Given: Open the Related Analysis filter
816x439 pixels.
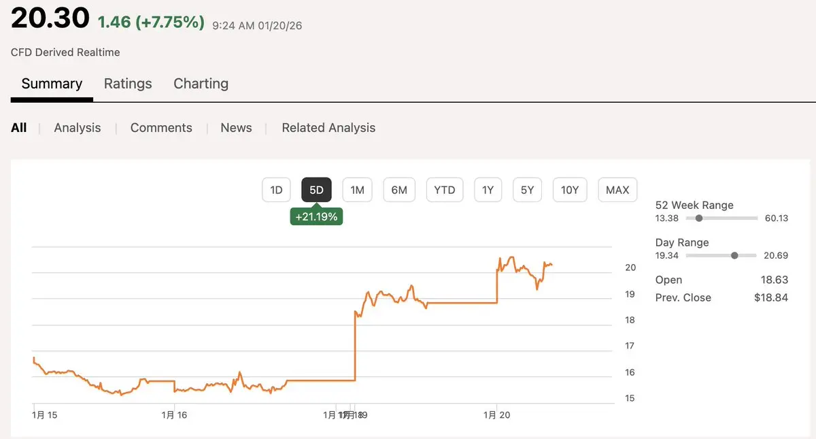Looking at the screenshot, I should pos(328,128).
